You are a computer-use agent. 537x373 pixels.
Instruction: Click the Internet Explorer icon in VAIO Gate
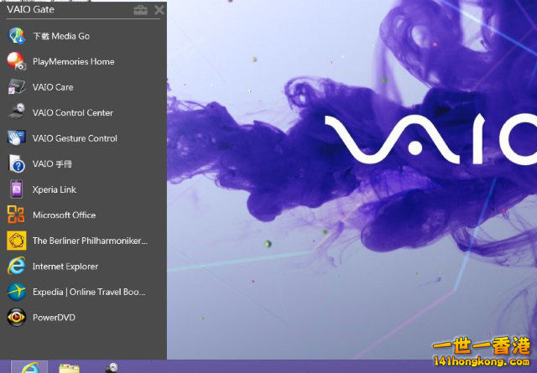[x=16, y=266]
